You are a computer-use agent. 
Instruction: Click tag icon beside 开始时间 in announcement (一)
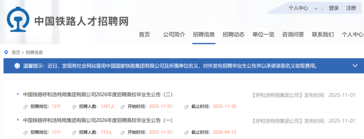(123, 133)
